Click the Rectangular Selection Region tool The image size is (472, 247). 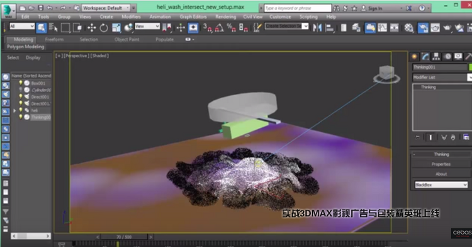click(65, 28)
